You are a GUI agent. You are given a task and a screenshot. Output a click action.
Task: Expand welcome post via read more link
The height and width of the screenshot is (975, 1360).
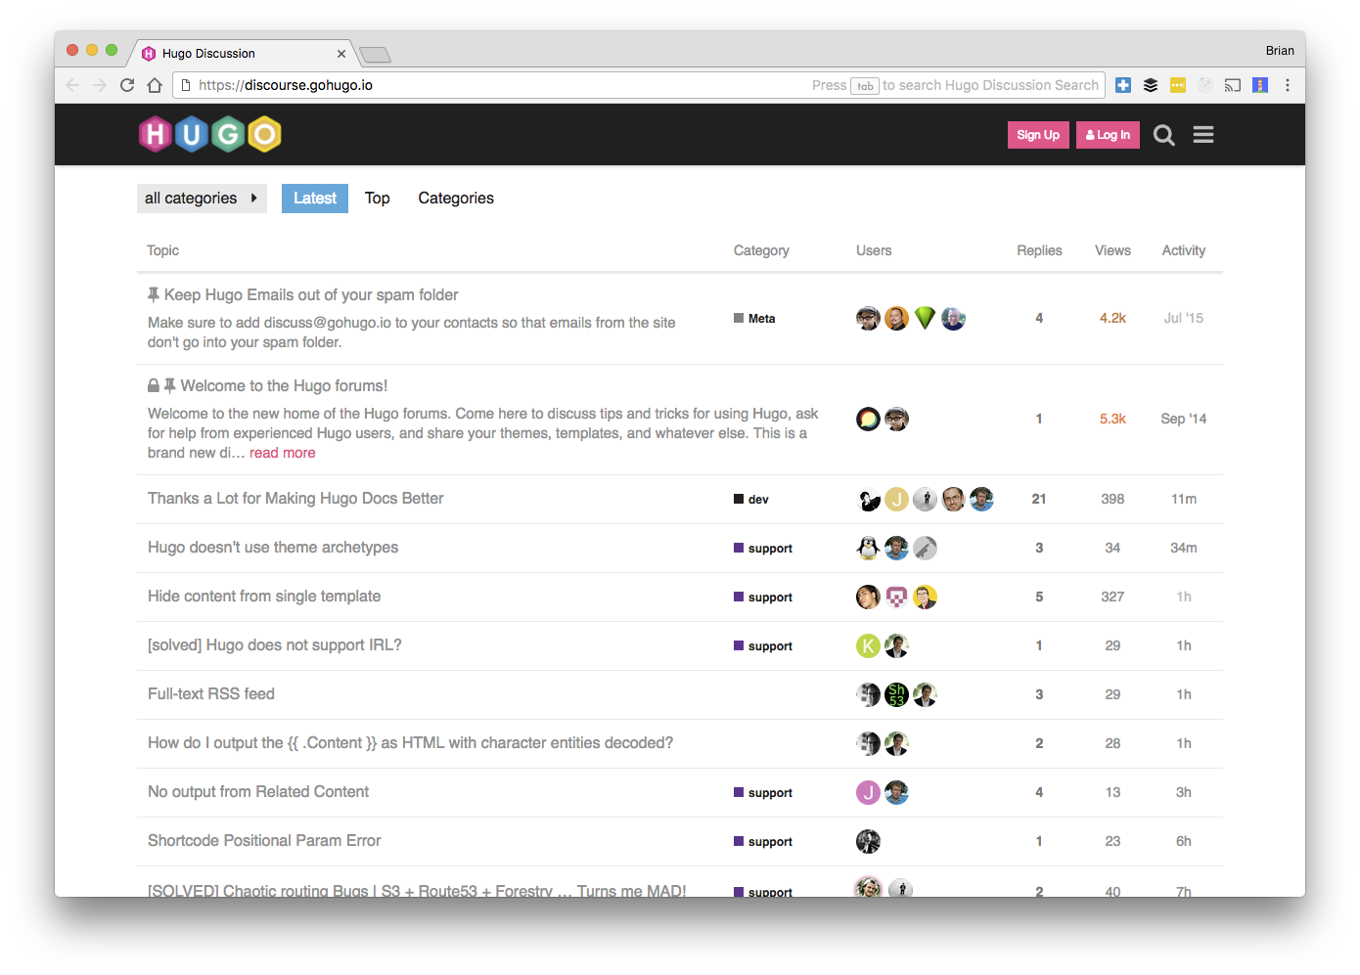point(282,453)
